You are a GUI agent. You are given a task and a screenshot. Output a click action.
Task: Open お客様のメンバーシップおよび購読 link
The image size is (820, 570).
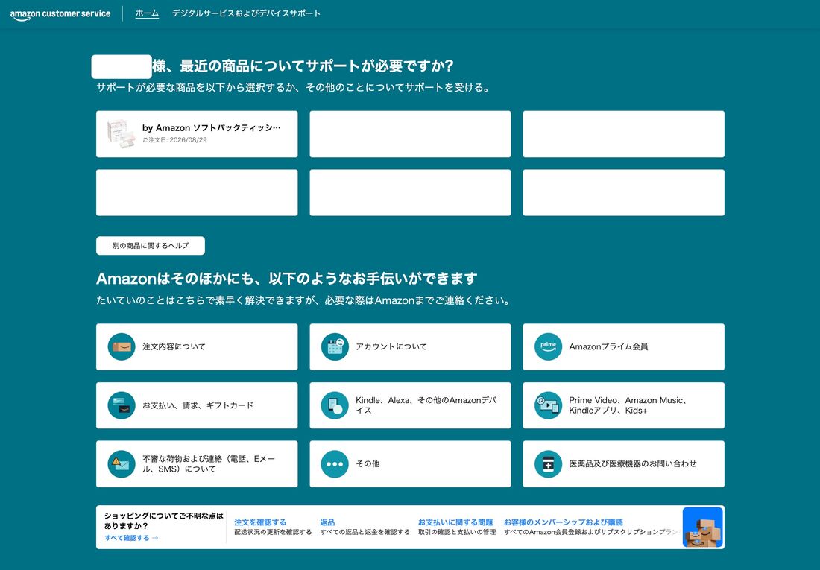[x=564, y=522]
